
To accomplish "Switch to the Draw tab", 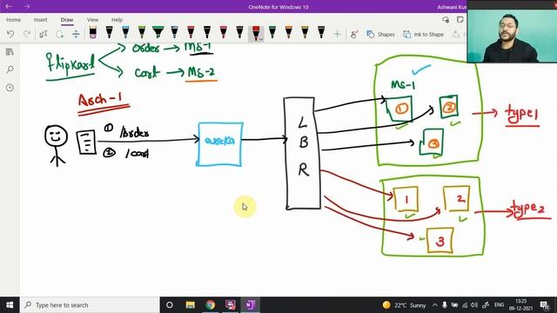I will (x=67, y=20).
